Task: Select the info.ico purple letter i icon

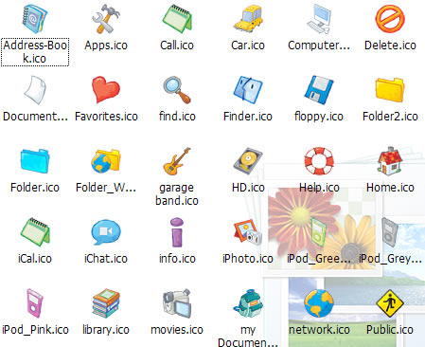Action: pyautogui.click(x=177, y=232)
